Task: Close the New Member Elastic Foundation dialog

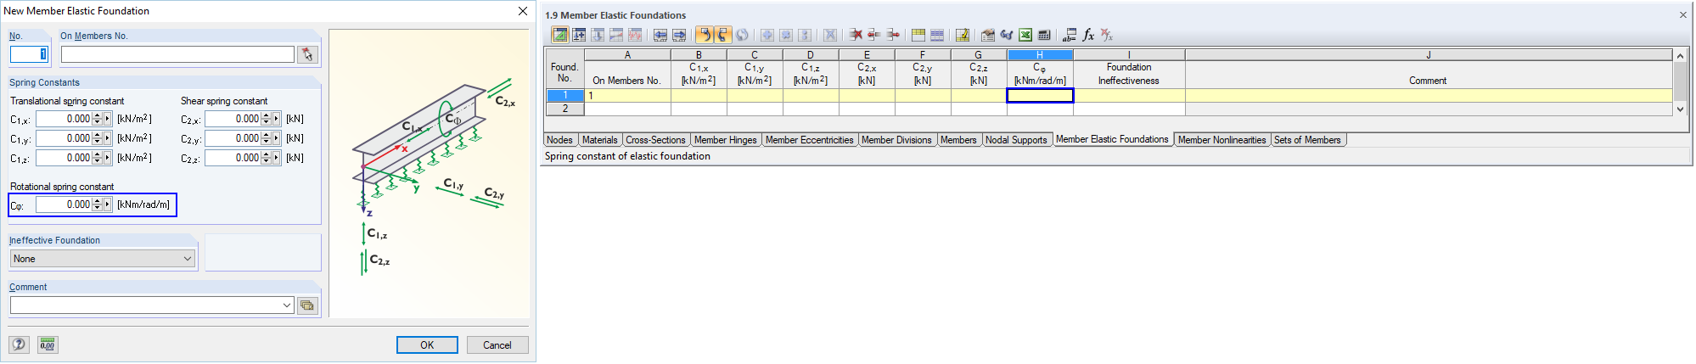Action: pyautogui.click(x=523, y=11)
